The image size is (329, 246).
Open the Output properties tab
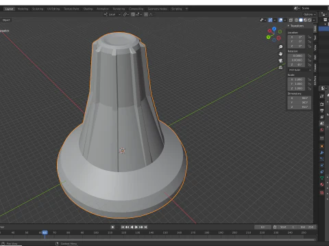point(322,111)
